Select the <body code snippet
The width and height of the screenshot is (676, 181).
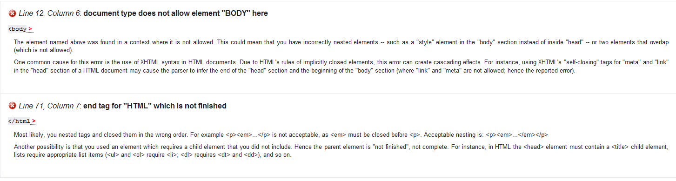(x=18, y=29)
